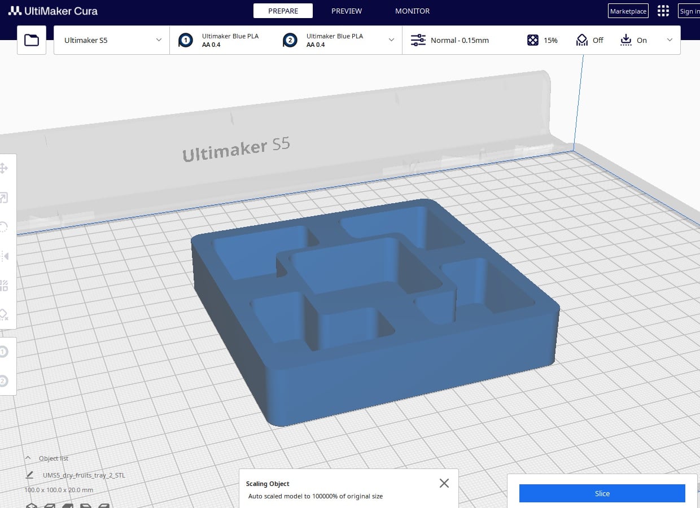700x508 pixels.
Task: Click the adhesion On label
Action: click(x=642, y=40)
